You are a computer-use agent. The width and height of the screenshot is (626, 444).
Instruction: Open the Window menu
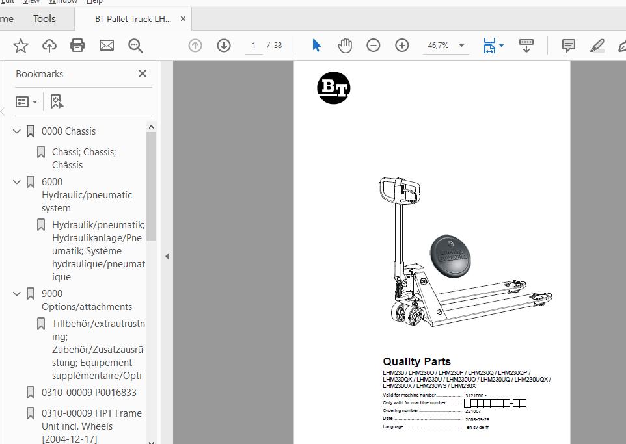click(x=63, y=1)
